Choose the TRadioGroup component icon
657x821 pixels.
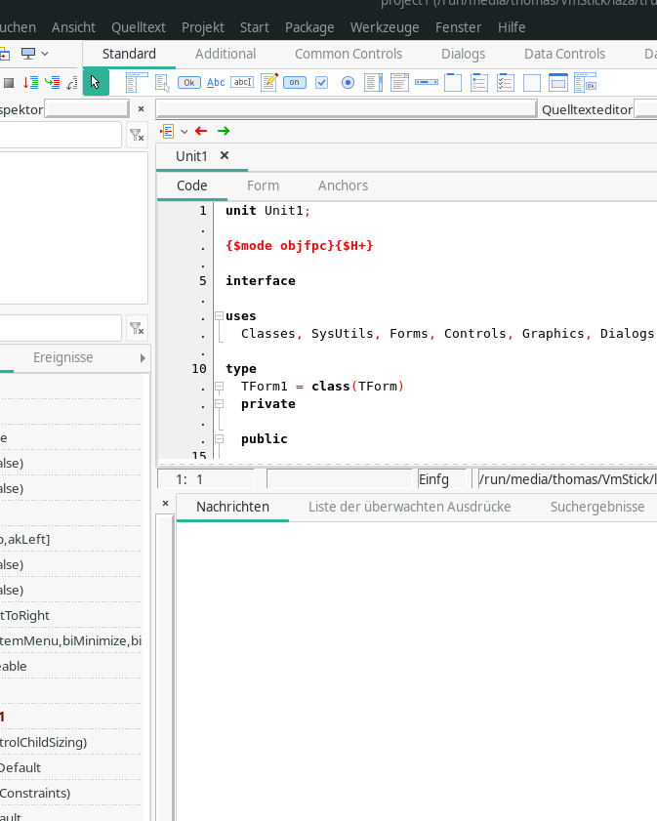point(479,83)
